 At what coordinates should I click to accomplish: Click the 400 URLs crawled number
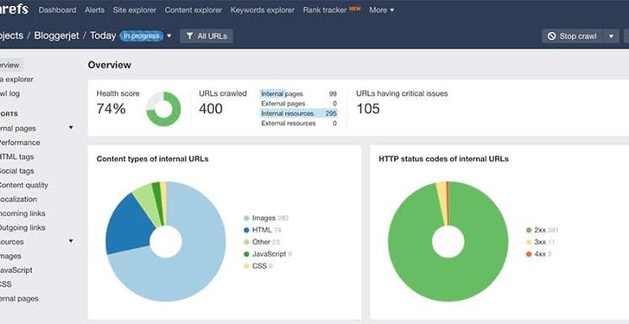[x=211, y=109]
